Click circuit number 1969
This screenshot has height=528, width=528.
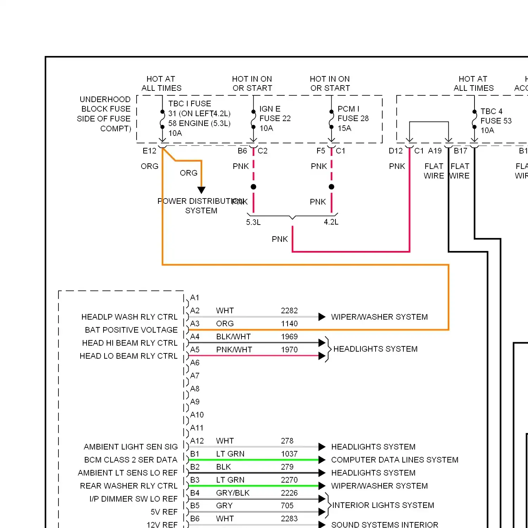point(289,337)
